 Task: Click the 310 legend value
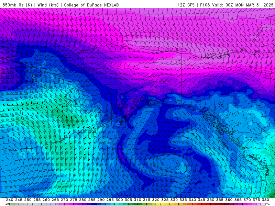click(x=137, y=200)
